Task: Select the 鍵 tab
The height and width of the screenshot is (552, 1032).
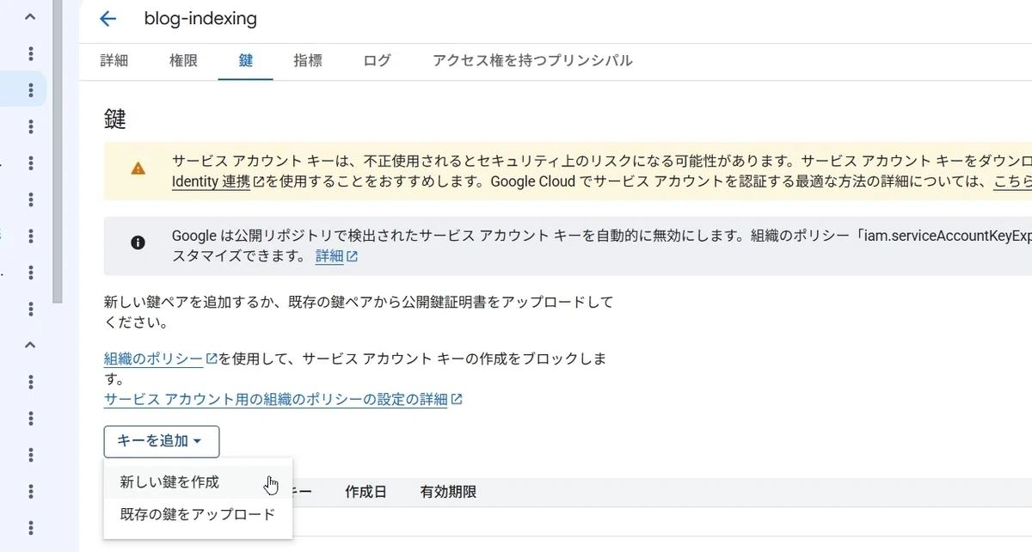Action: 246,60
